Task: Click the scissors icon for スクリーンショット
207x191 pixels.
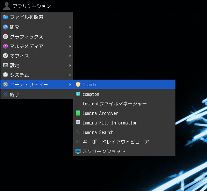Action: pyautogui.click(x=78, y=151)
